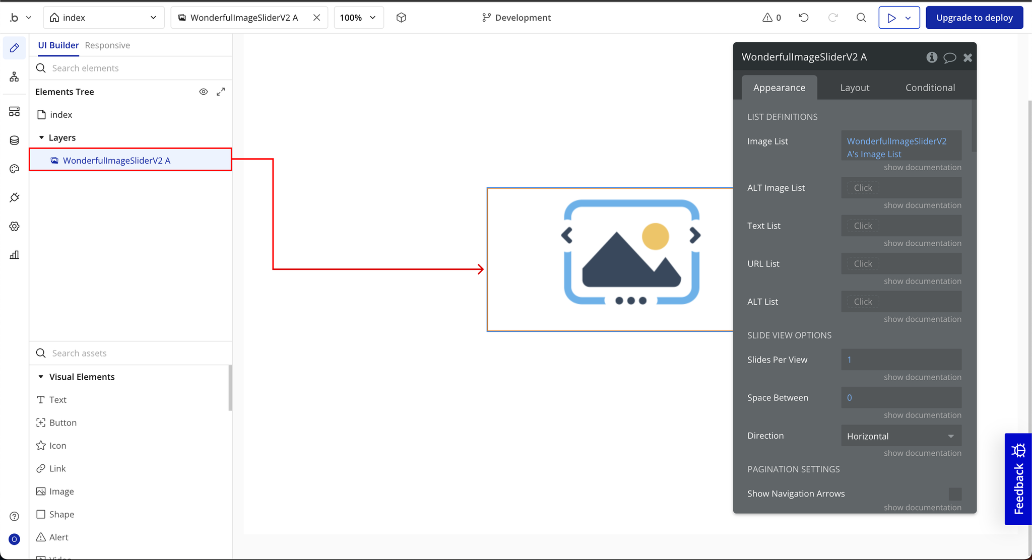
Task: Click the Feedback side button
Action: click(x=1018, y=479)
